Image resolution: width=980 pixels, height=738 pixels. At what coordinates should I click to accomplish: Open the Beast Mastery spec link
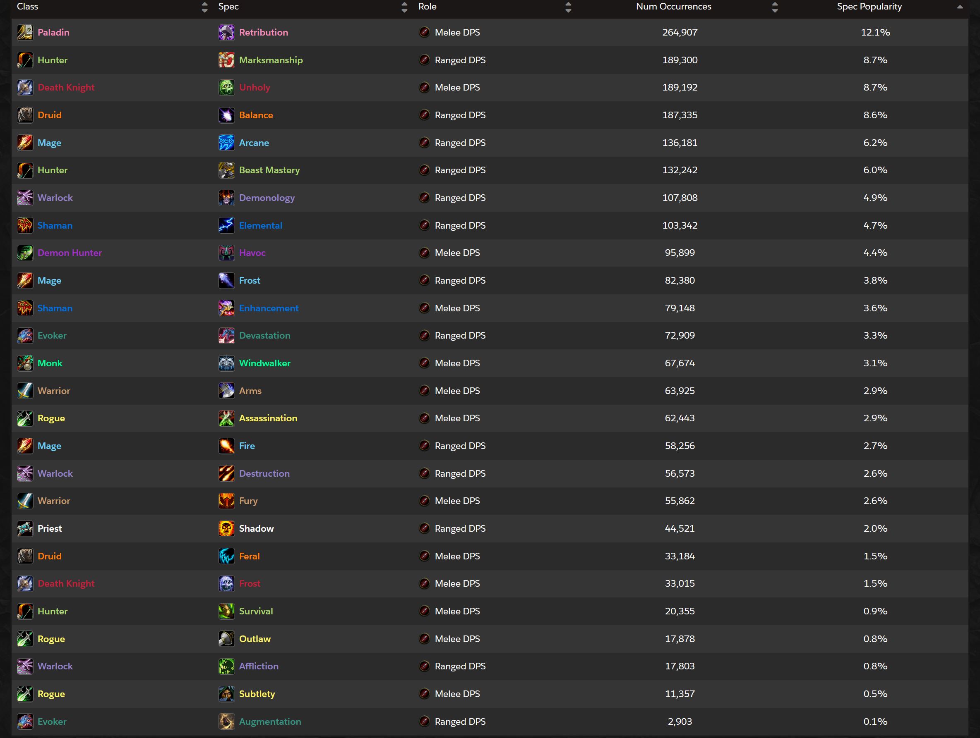(269, 170)
